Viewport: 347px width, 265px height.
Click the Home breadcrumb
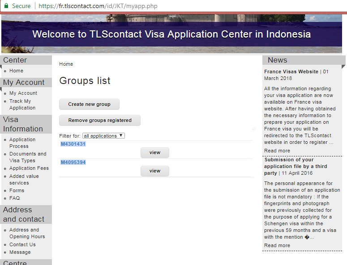pos(66,64)
